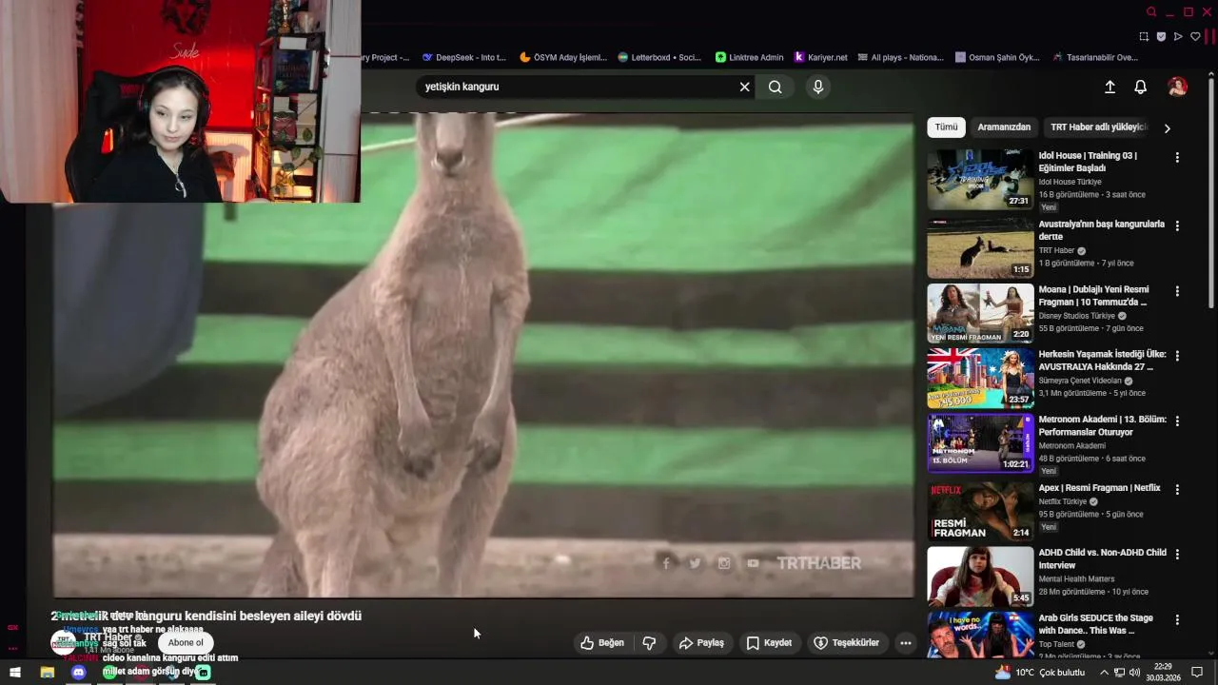1218x685 pixels.
Task: Open options for Avustralya'nın başı kangurularla video
Action: [x=1177, y=226]
